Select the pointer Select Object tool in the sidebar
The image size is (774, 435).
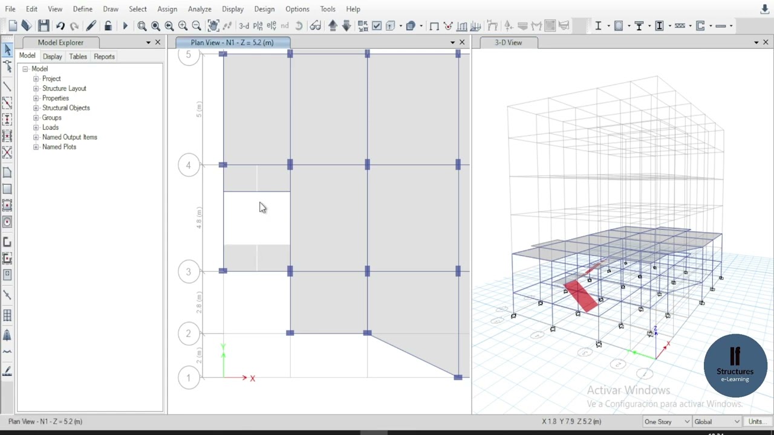[7, 50]
